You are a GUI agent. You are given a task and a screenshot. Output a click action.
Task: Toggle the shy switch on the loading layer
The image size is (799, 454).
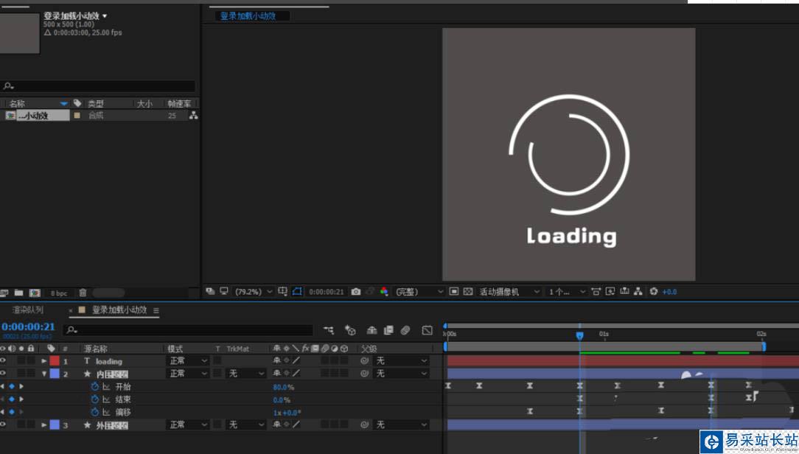[x=276, y=360]
